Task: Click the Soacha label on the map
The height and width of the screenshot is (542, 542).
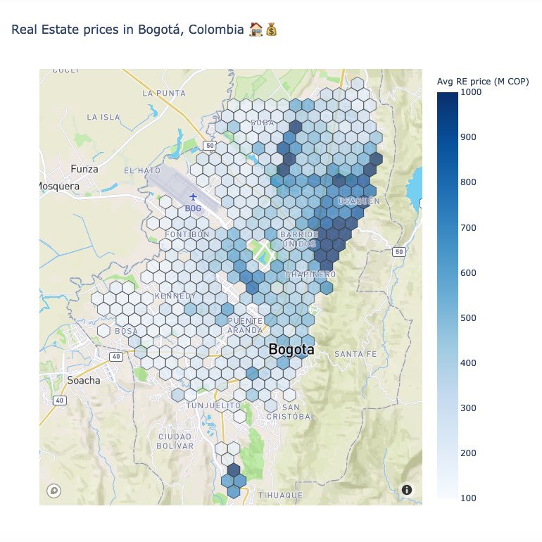Action: point(83,380)
